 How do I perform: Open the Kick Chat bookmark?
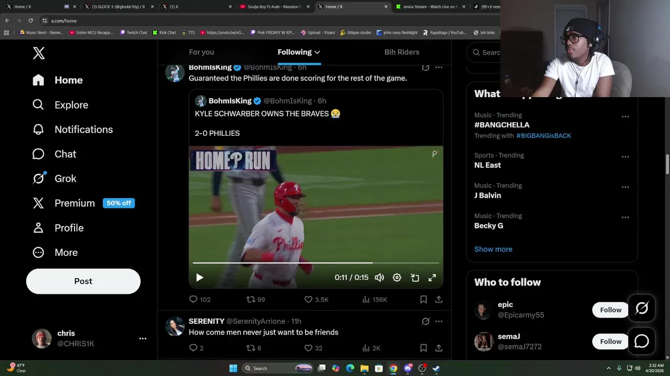[164, 32]
